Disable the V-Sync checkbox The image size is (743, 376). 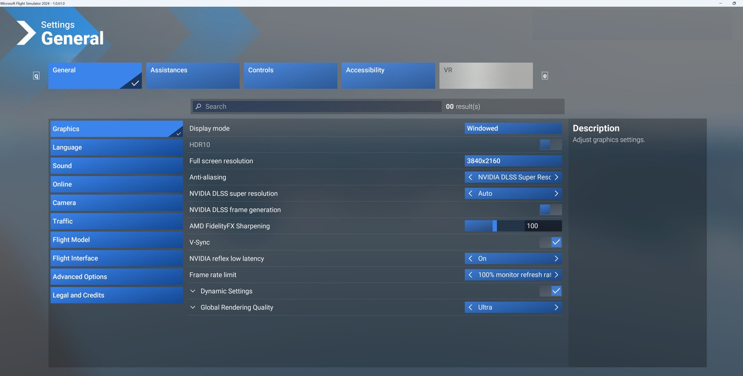pyautogui.click(x=550, y=242)
